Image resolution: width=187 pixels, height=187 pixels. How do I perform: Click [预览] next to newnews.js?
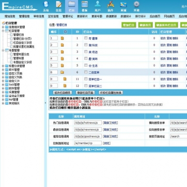coord(114,130)
